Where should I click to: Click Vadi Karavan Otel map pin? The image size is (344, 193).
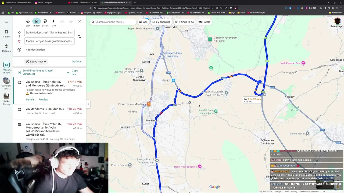[303, 63]
